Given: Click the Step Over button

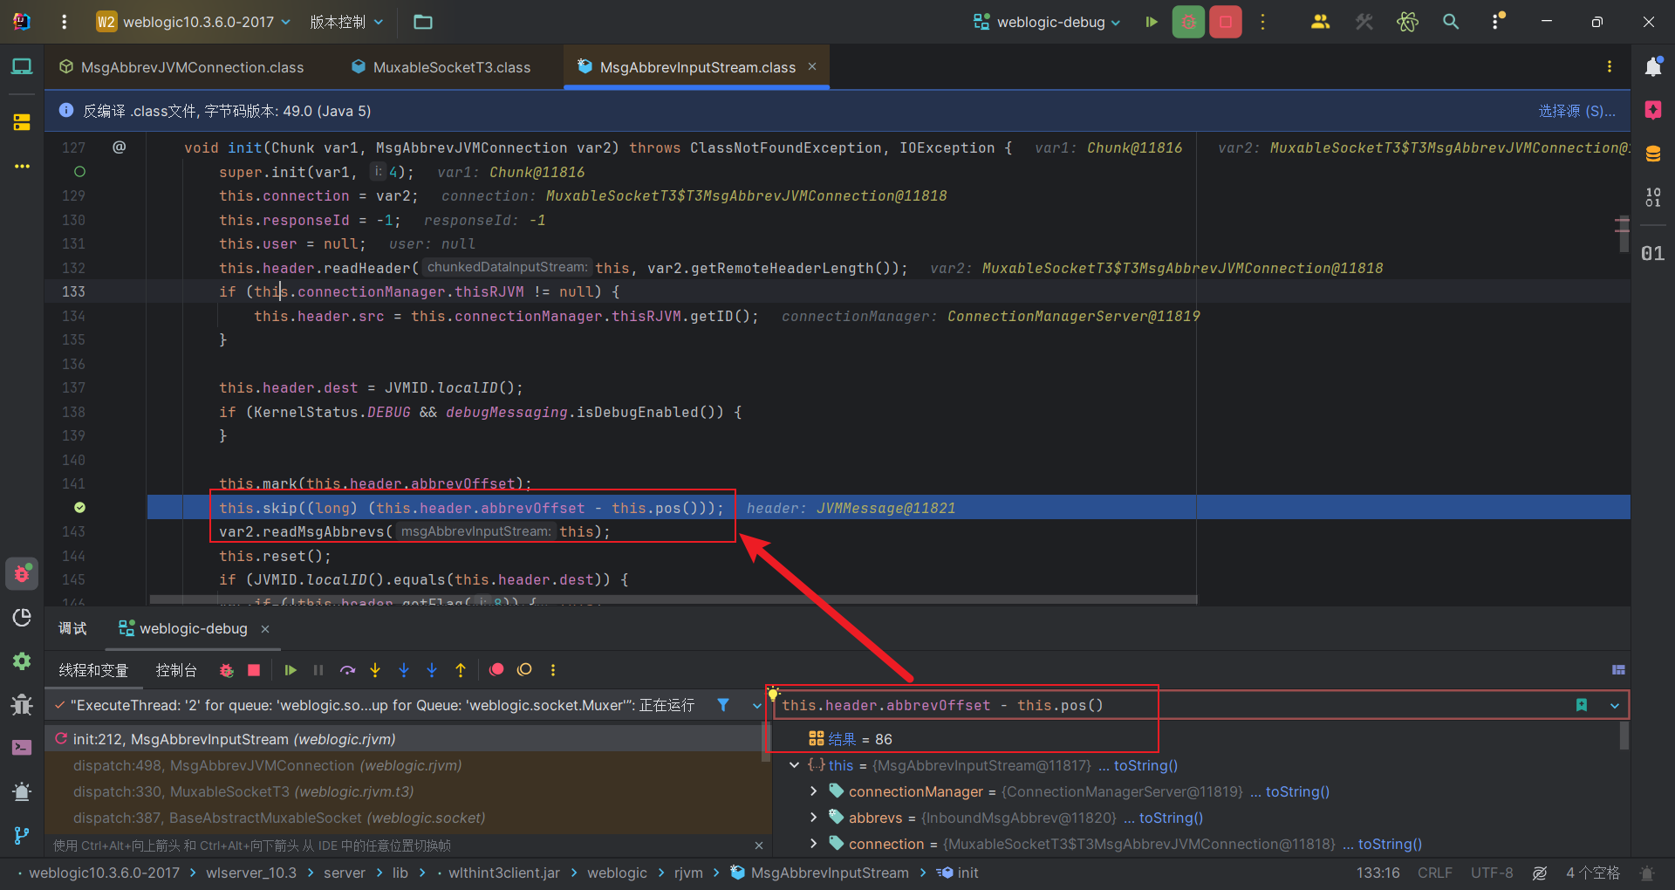Looking at the screenshot, I should pyautogui.click(x=347, y=670).
